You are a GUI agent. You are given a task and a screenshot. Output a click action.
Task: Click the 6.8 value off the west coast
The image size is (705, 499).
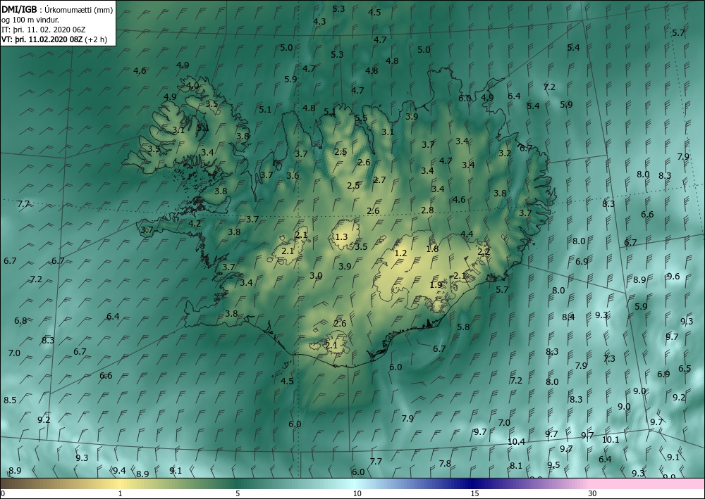(20, 320)
